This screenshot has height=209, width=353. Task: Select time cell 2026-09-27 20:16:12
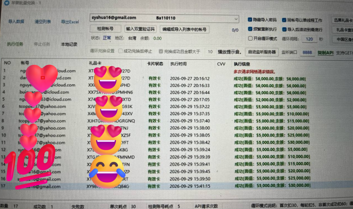190,79
